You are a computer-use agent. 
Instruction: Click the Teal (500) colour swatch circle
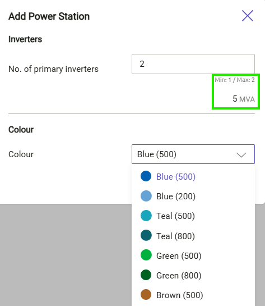(x=146, y=216)
